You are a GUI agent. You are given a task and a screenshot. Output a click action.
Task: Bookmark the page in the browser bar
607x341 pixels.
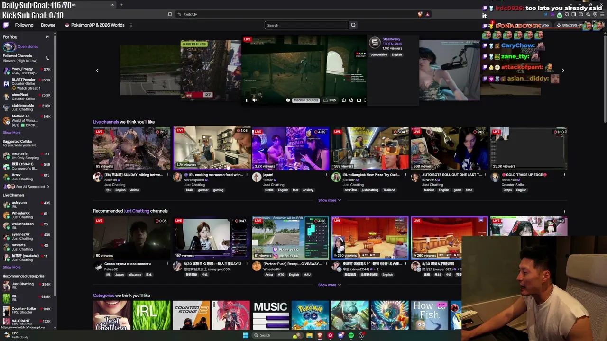coord(170,14)
